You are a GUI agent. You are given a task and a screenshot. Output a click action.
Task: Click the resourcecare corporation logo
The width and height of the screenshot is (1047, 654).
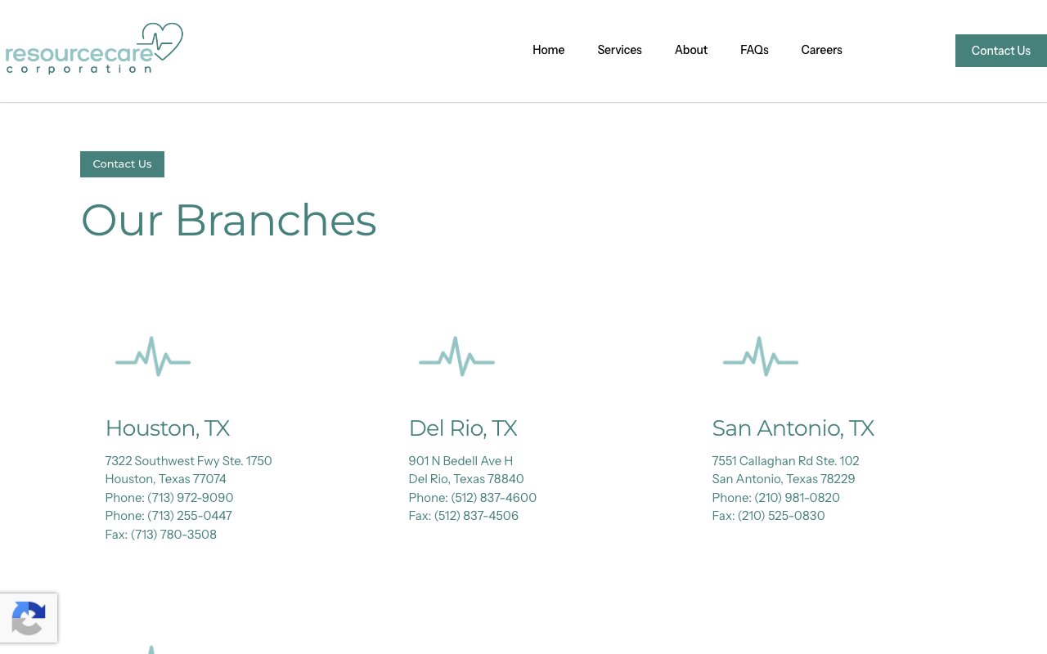tap(94, 49)
